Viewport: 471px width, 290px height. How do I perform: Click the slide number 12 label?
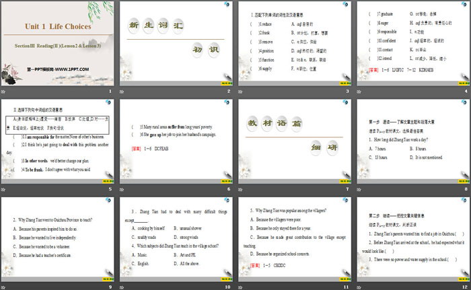coord(465,287)
